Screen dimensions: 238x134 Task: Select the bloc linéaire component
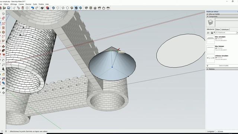click(222, 49)
